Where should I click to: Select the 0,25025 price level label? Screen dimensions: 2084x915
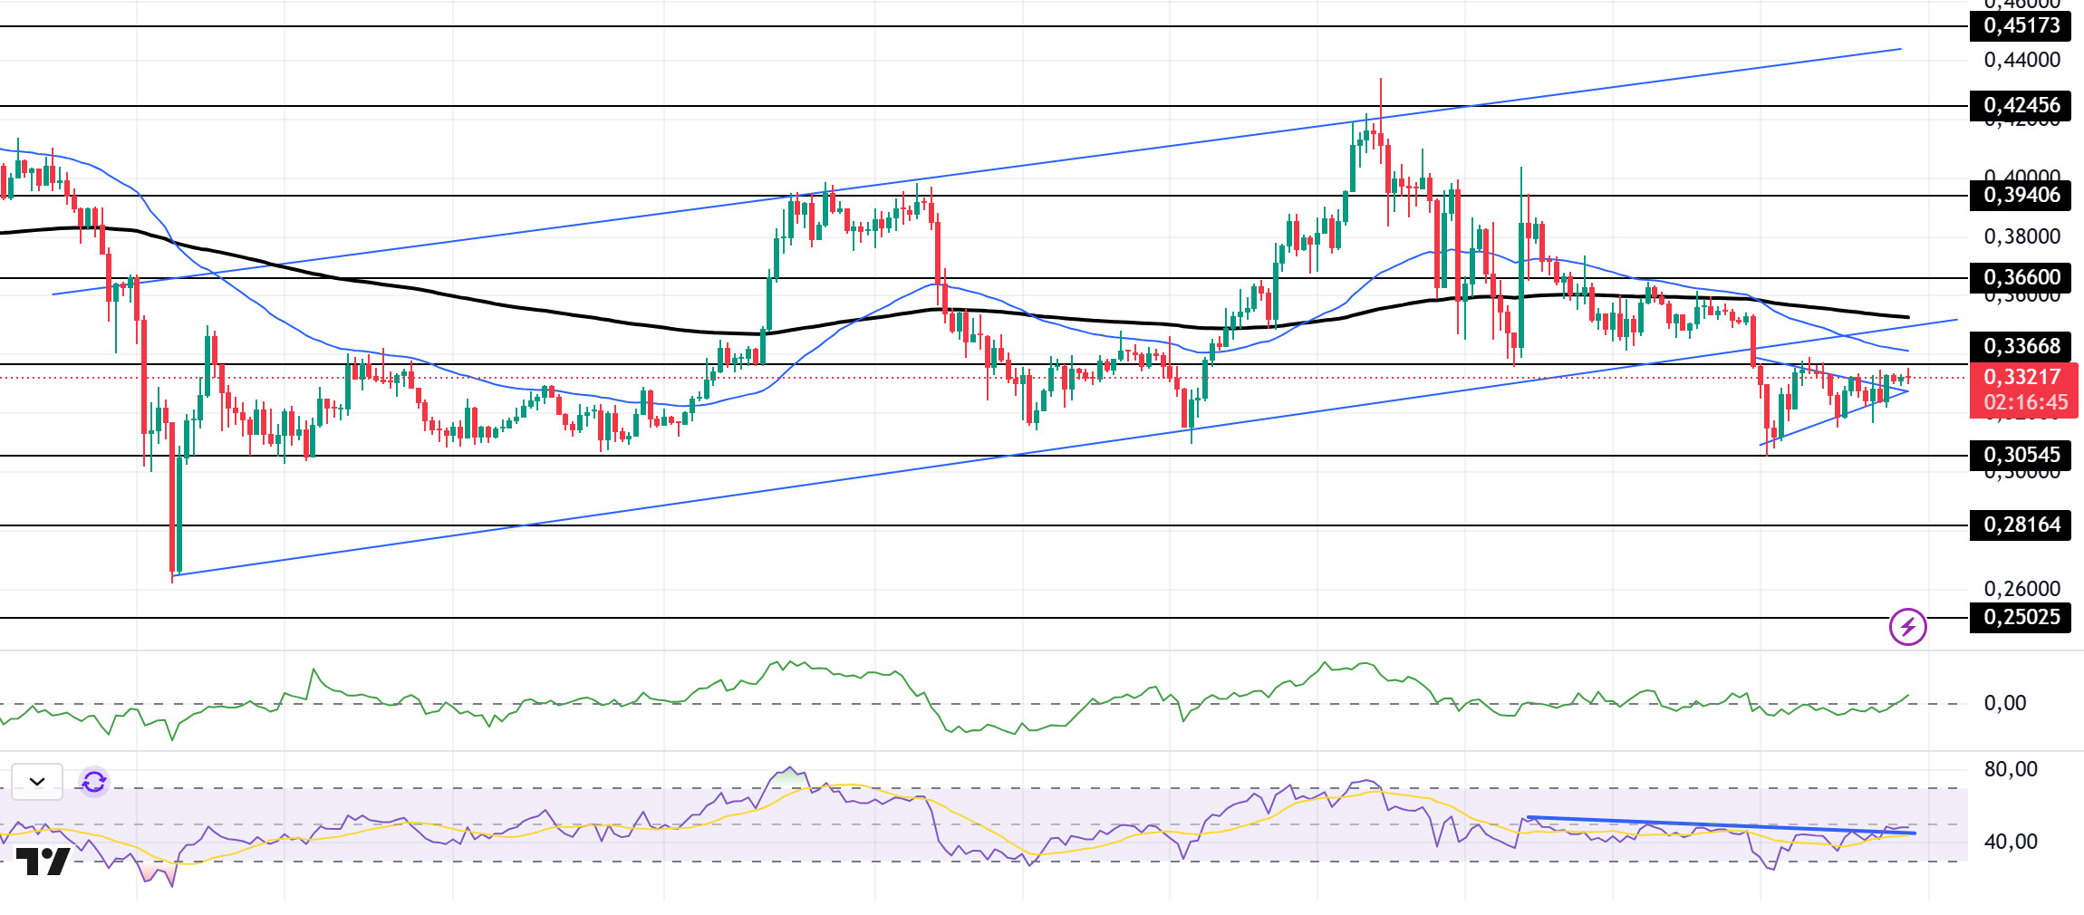(2021, 617)
